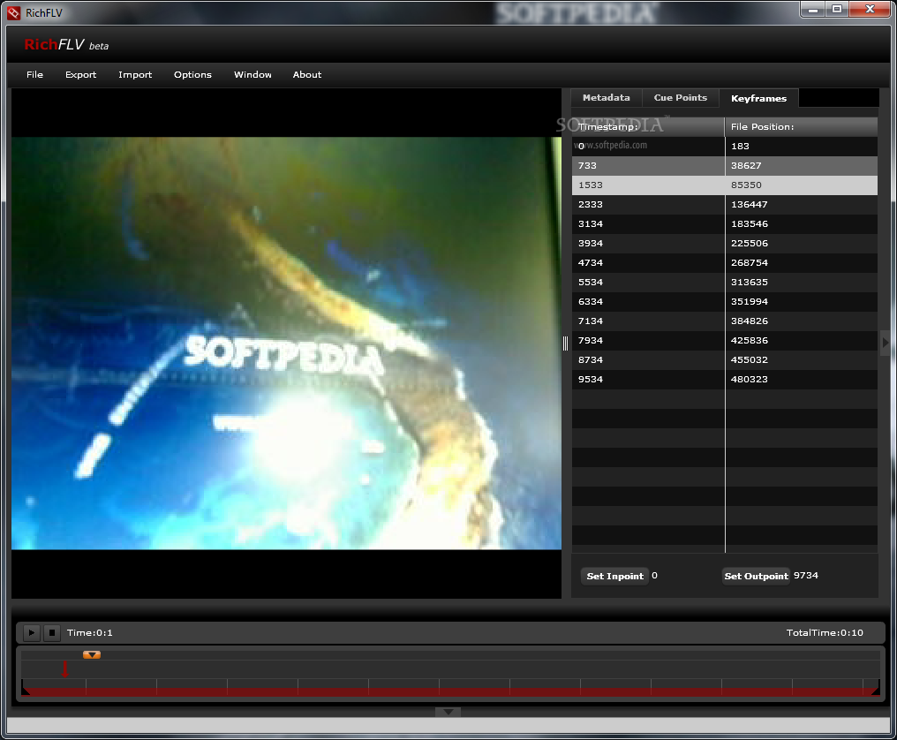Screen dimensions: 897x740
Task: Close the RichFLV window
Action: (x=870, y=10)
